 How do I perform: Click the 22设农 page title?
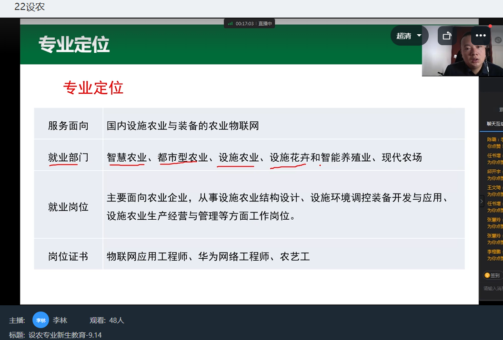click(x=30, y=8)
